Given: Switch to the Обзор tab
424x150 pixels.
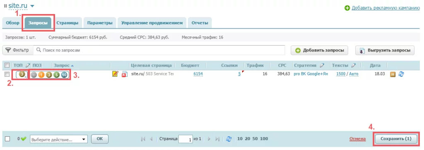Looking at the screenshot, I should click(x=13, y=23).
